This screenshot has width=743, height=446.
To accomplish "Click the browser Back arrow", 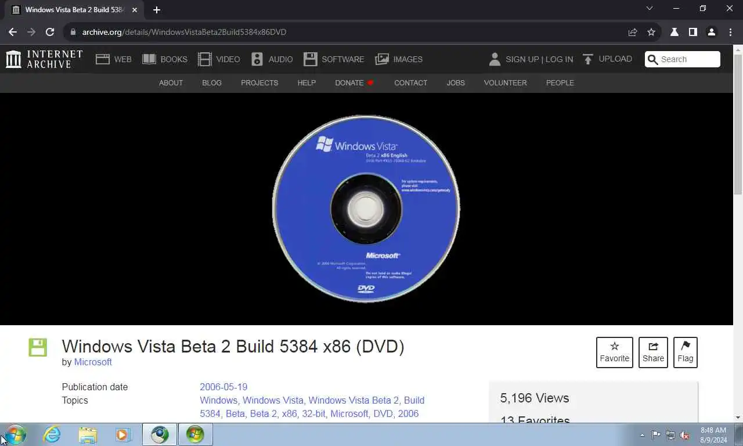I will click(x=13, y=32).
